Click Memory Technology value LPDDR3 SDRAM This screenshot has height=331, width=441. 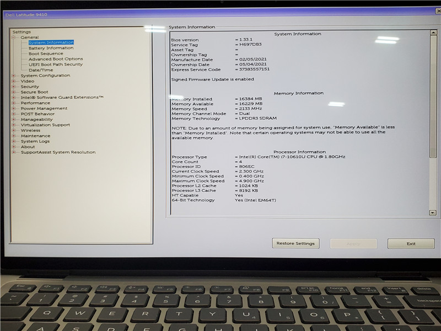tap(258, 118)
